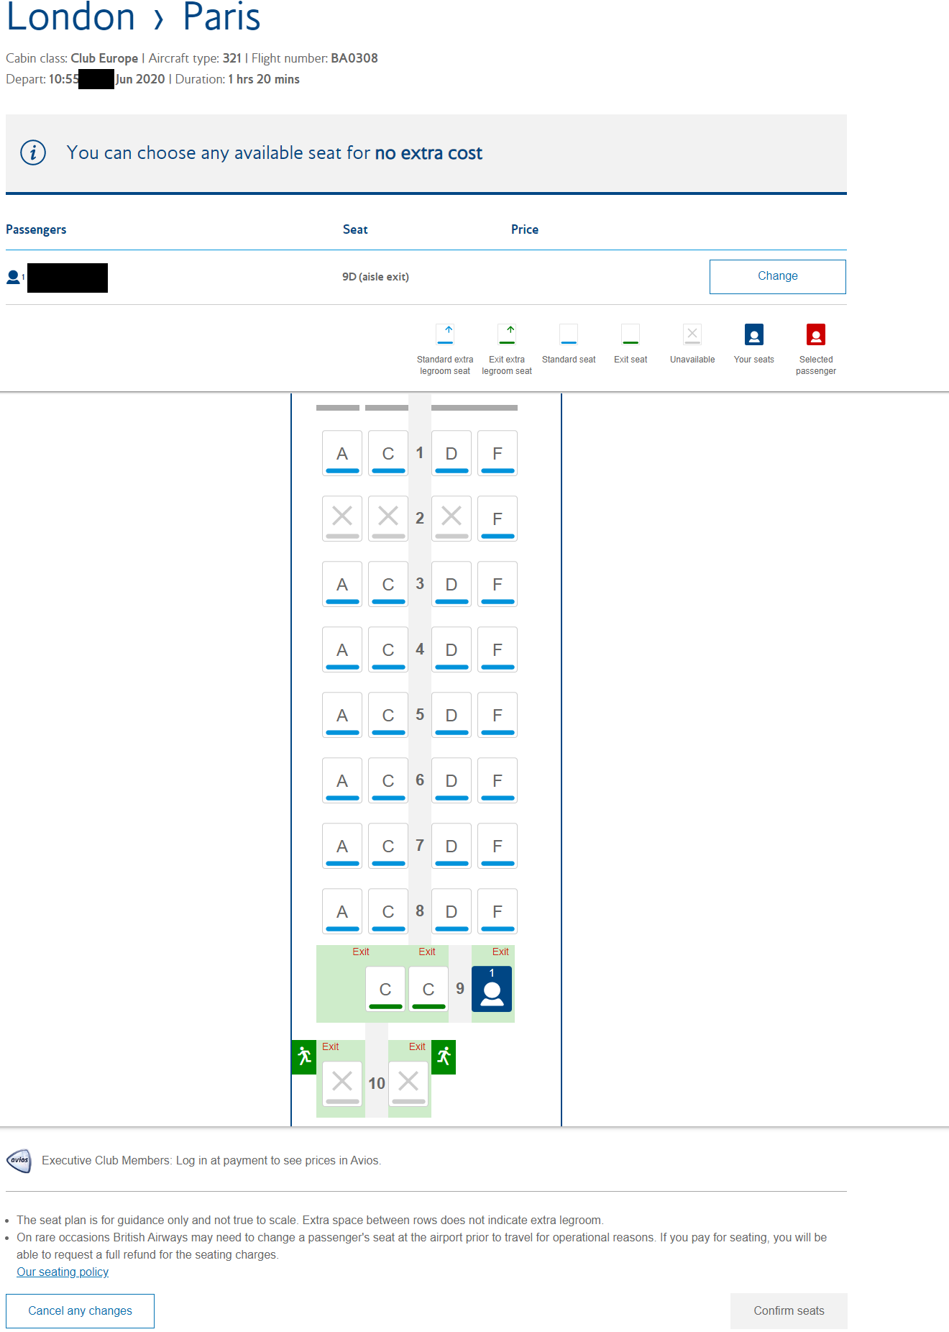Viewport: 949px width, 1332px height.
Task: Click the information icon in the banner
Action: tap(33, 152)
